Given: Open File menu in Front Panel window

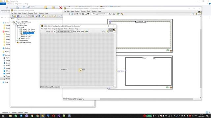Looking at the screenshot, I should point(42,29).
